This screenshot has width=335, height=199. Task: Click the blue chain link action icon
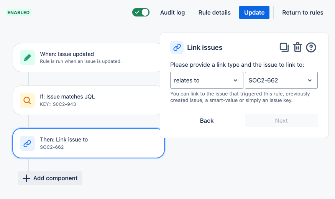pyautogui.click(x=27, y=143)
